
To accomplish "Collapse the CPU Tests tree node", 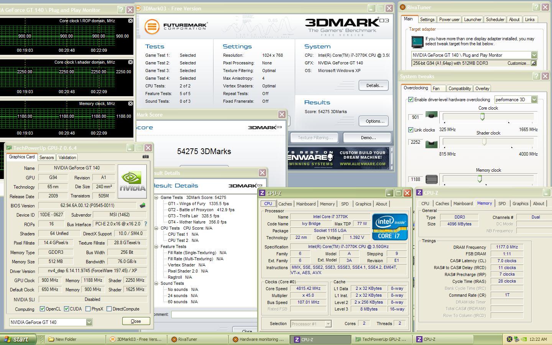I will pyautogui.click(x=156, y=228).
